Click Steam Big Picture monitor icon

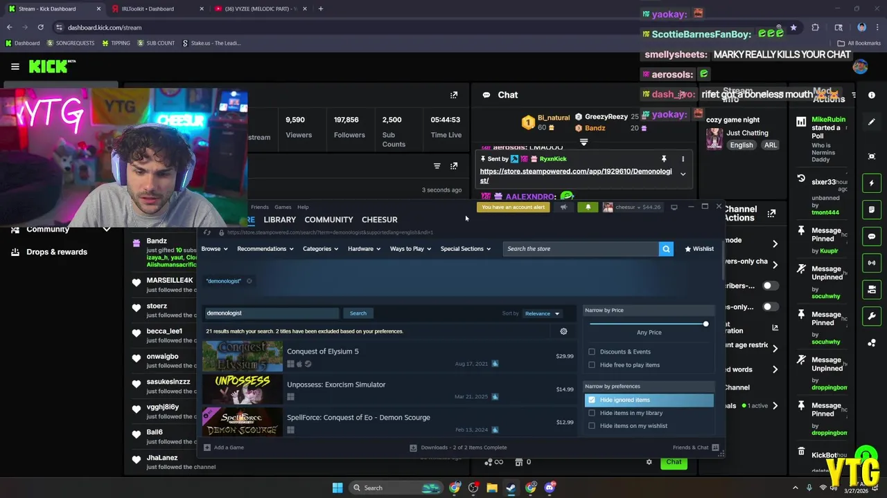[674, 207]
